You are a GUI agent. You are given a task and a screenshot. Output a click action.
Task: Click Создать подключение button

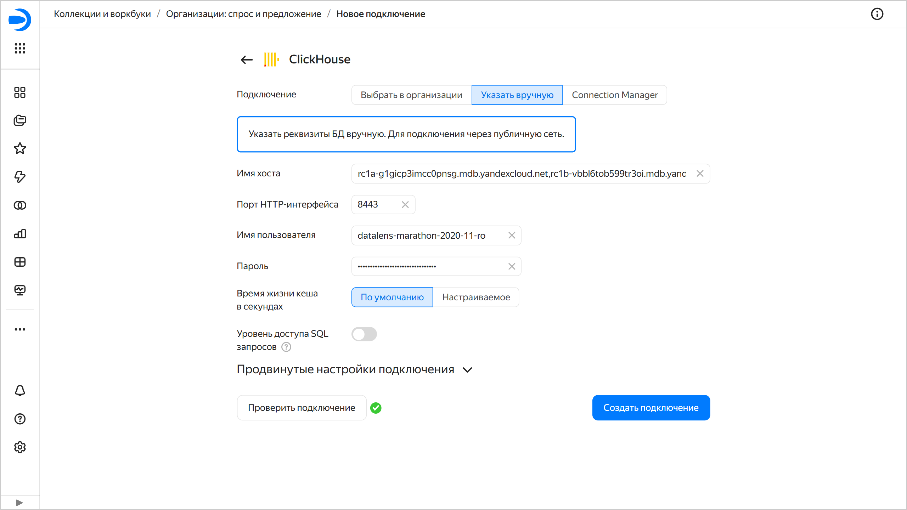click(651, 408)
